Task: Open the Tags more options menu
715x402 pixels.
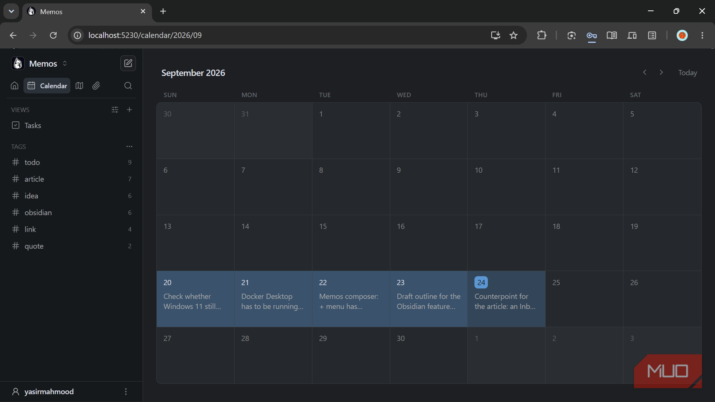Action: pos(130,147)
